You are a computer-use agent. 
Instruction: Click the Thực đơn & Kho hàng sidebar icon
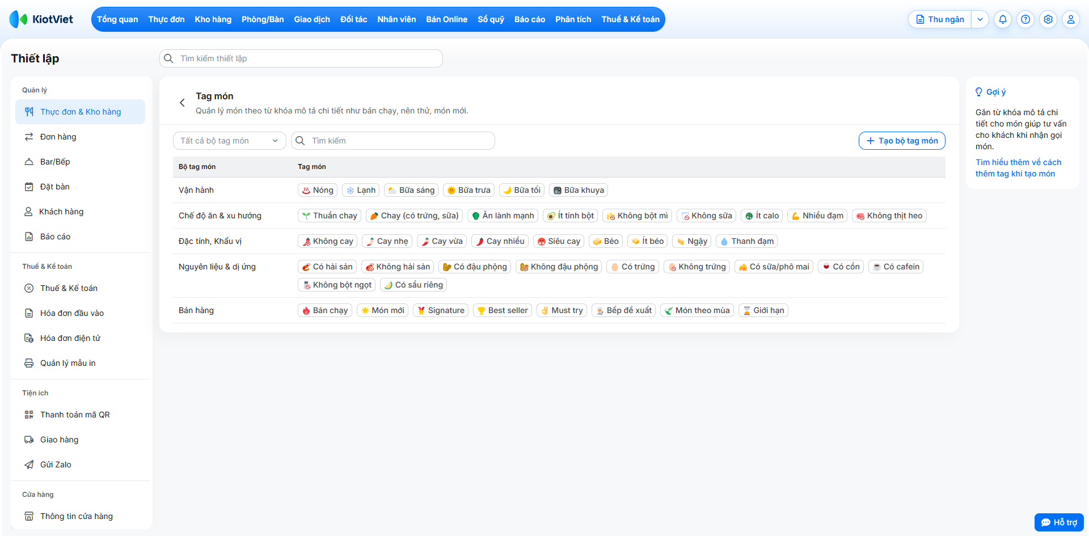[29, 112]
